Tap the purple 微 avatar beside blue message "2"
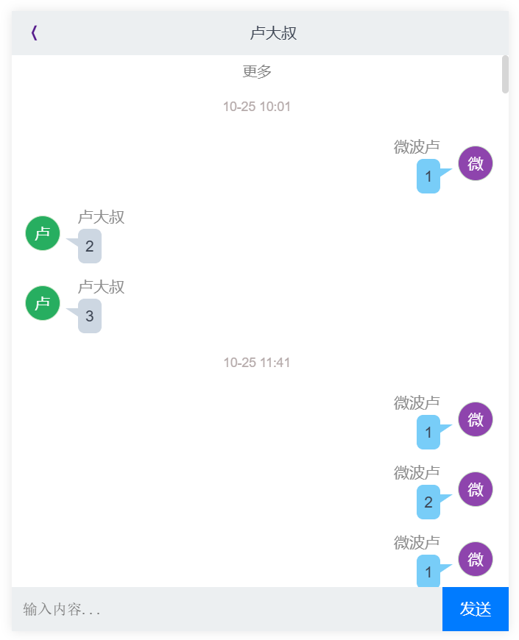 tap(476, 489)
